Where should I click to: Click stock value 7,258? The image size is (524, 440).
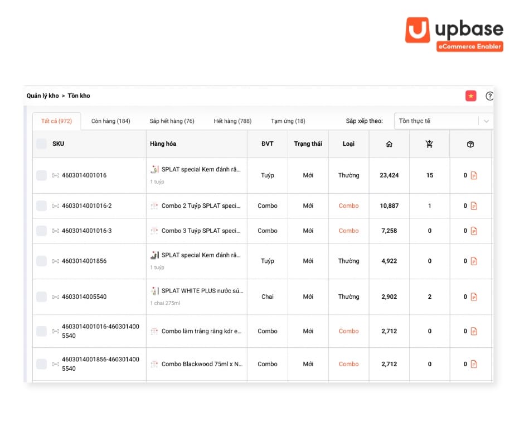[x=389, y=231]
